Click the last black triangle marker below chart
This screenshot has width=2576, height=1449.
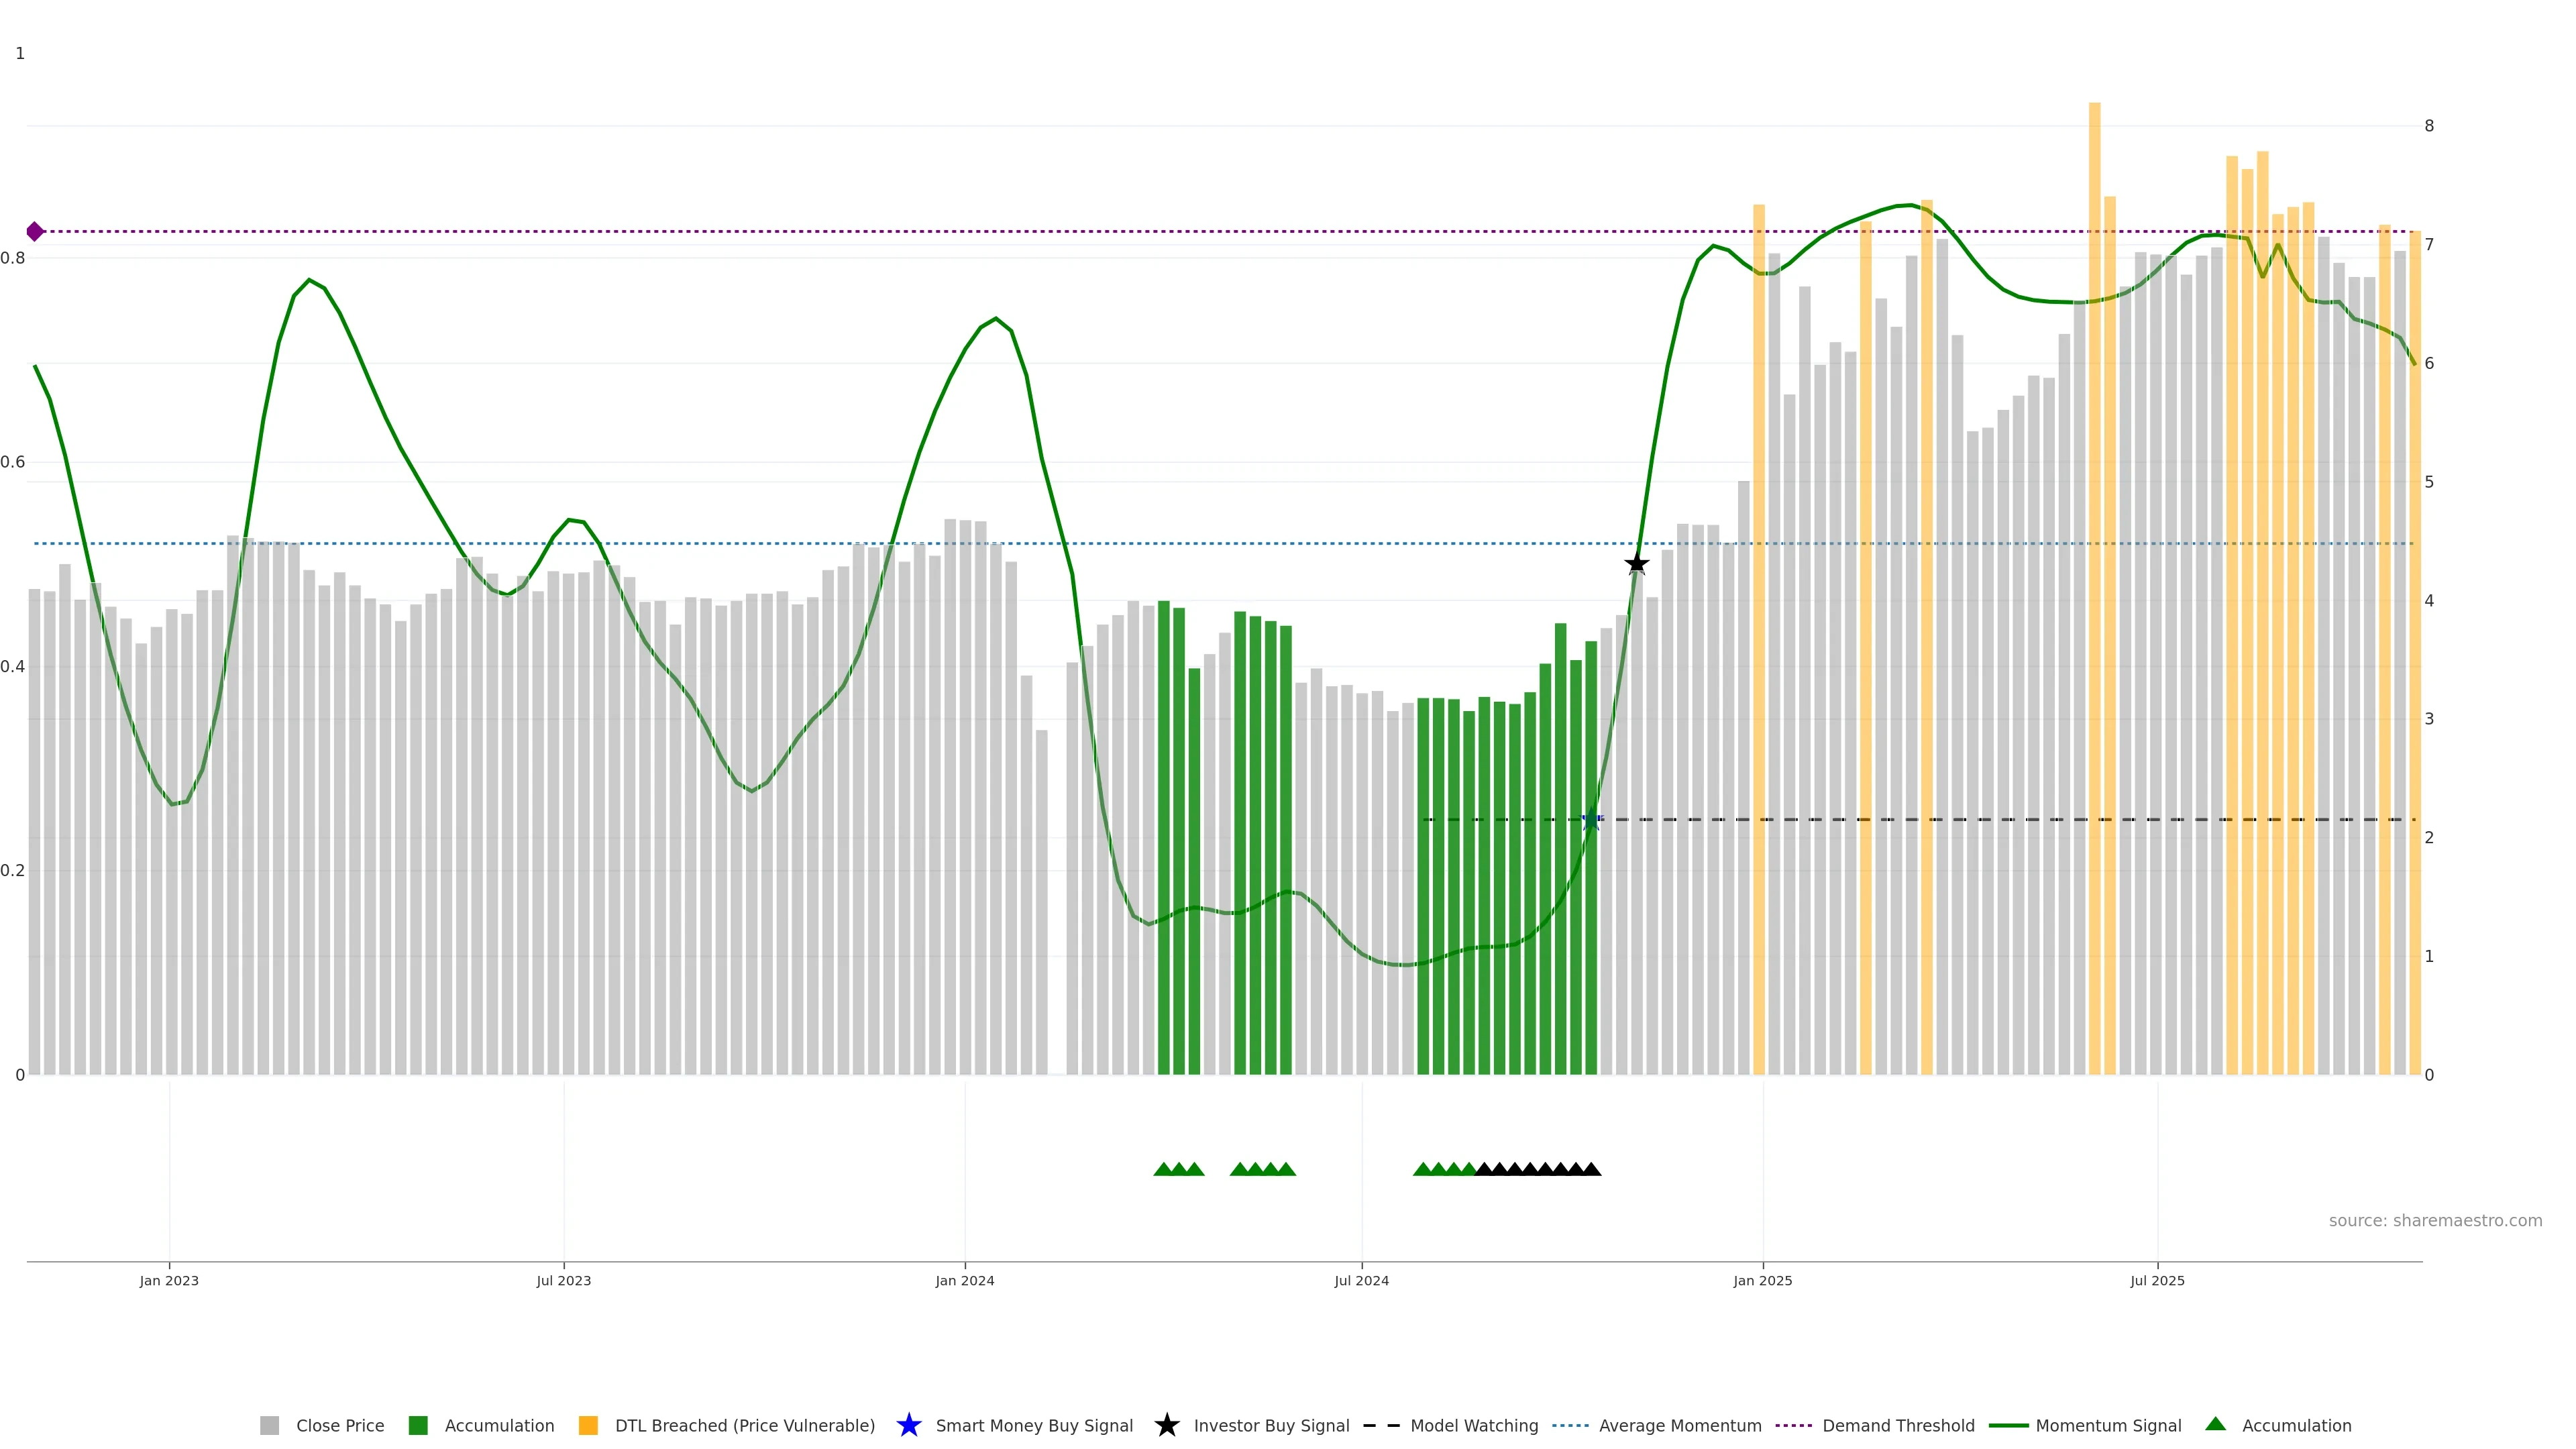[x=1591, y=1169]
